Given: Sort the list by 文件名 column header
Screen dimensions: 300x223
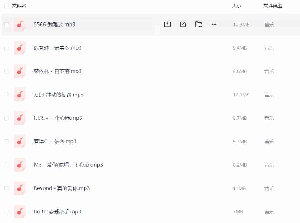Looking at the screenshot, I should click(19, 6).
